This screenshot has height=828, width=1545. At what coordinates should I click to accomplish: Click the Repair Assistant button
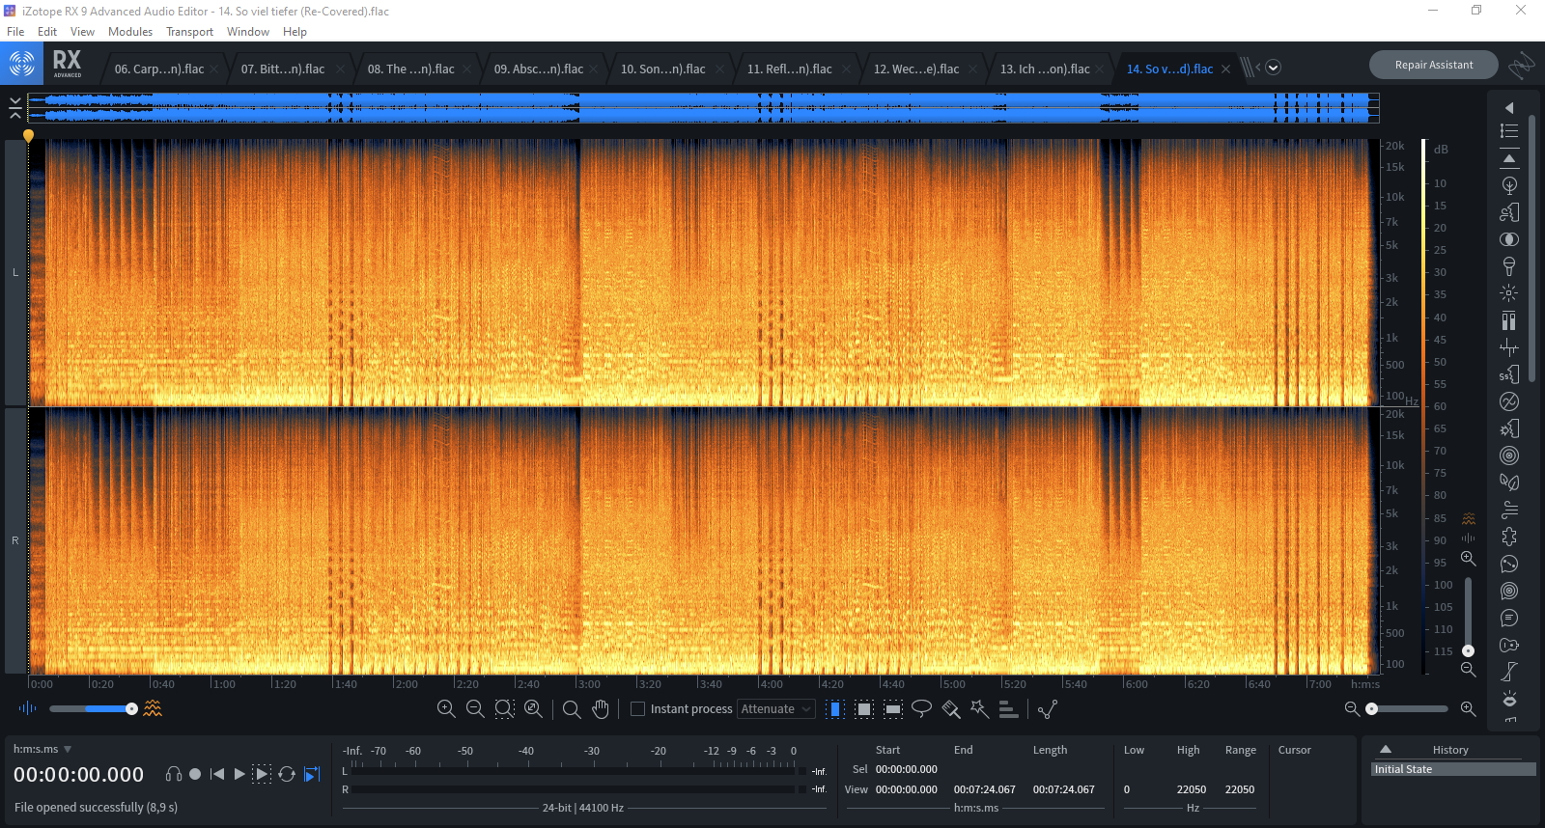pos(1433,65)
